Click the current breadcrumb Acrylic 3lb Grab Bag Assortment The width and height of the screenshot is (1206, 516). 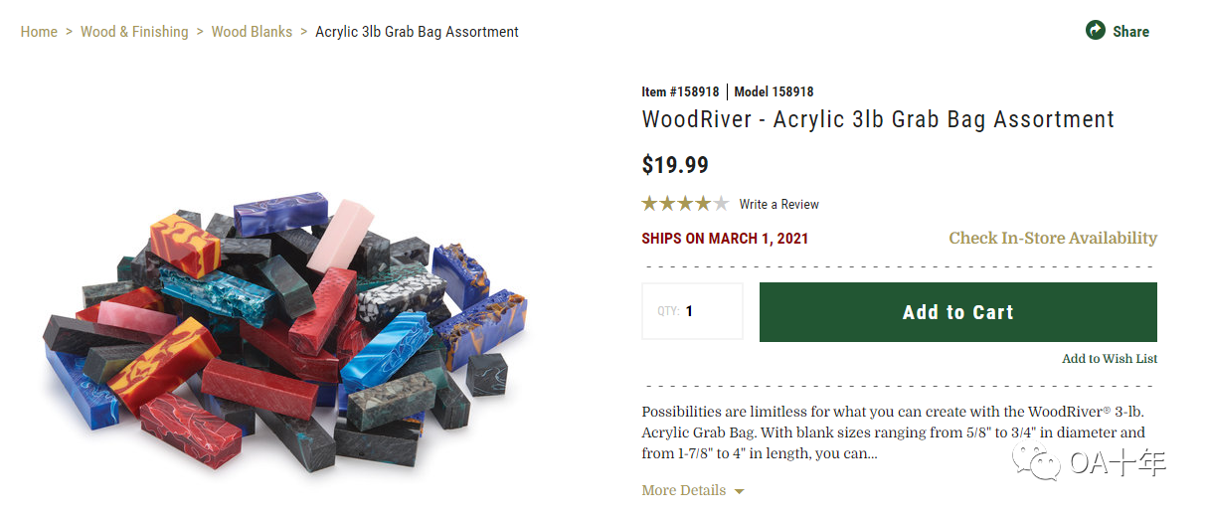pos(417,32)
